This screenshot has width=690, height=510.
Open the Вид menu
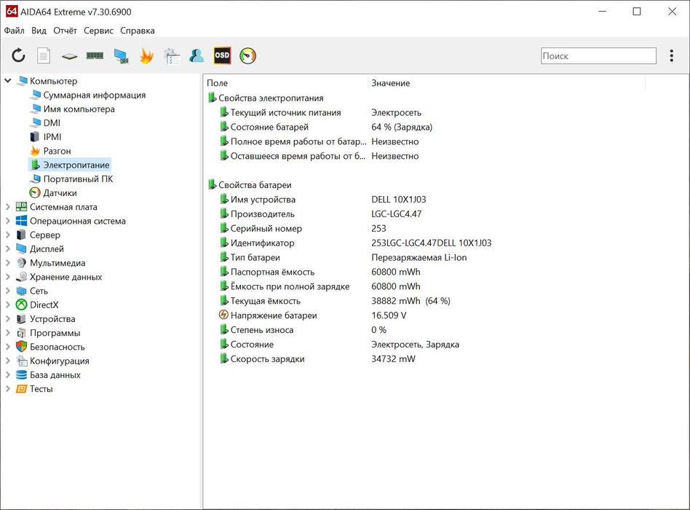click(39, 31)
